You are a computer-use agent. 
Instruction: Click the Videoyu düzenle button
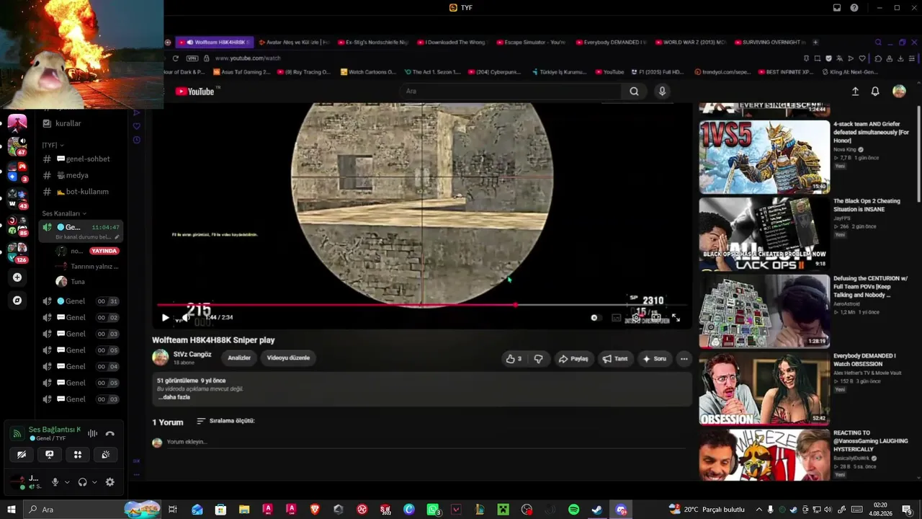coord(288,358)
